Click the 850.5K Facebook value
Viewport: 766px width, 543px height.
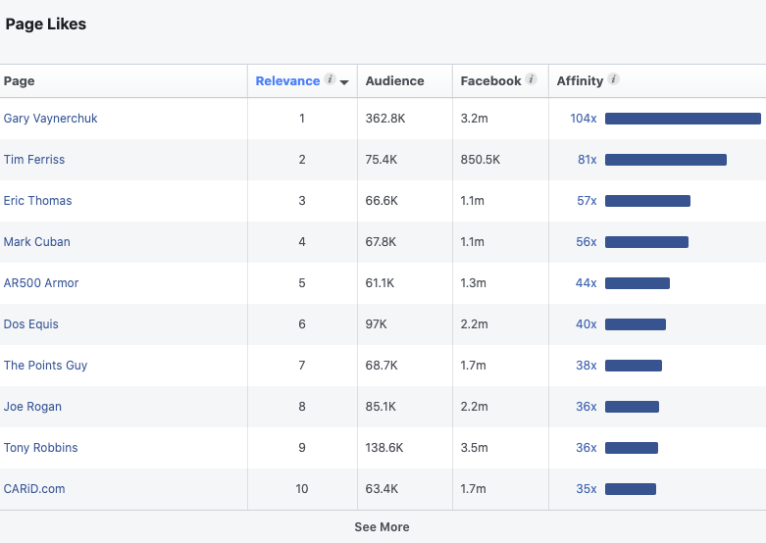(481, 160)
